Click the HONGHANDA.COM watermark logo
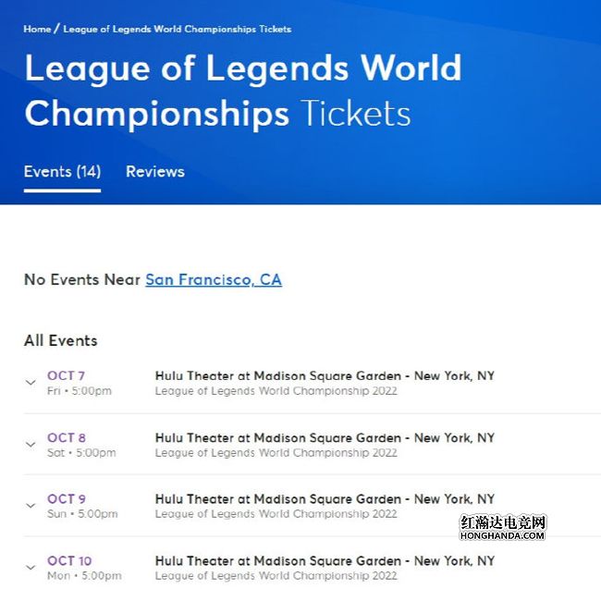The width and height of the screenshot is (601, 589). tap(502, 528)
